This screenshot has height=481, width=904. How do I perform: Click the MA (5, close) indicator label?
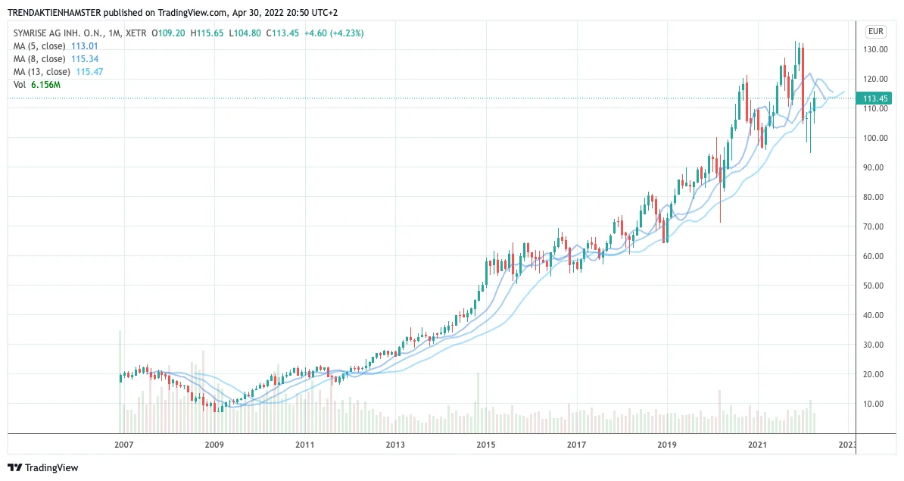point(39,46)
